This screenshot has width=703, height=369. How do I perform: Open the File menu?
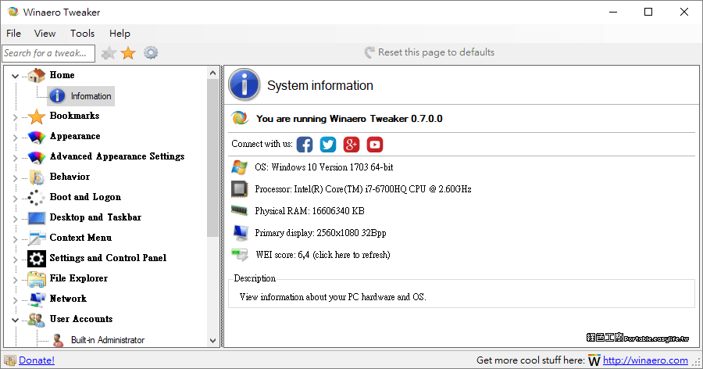[x=13, y=33]
